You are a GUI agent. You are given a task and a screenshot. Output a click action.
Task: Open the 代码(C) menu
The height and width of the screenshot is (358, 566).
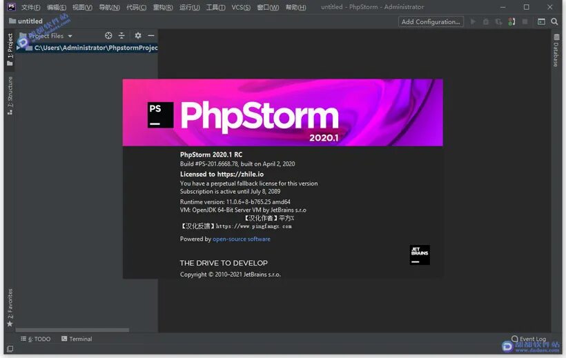coord(136,7)
